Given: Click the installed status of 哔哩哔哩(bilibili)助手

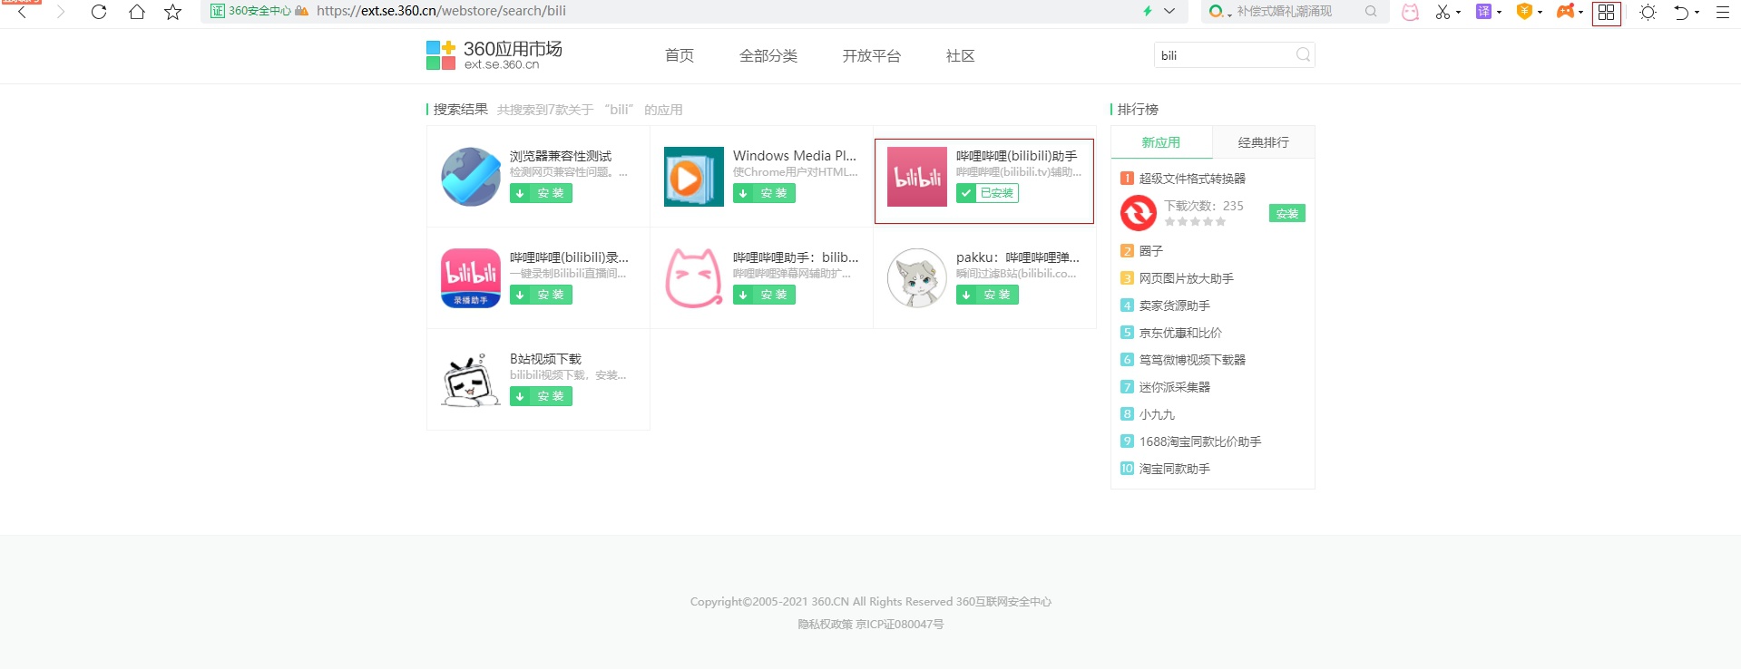Looking at the screenshot, I should (987, 193).
